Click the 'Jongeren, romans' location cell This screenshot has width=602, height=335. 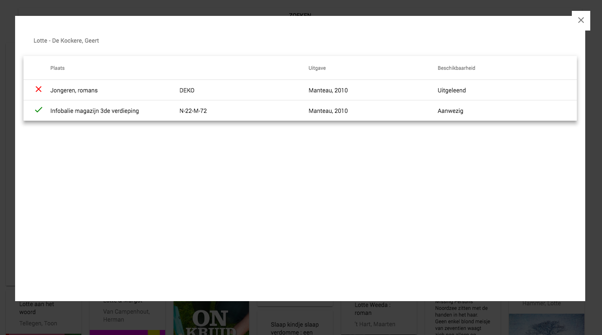coord(74,90)
